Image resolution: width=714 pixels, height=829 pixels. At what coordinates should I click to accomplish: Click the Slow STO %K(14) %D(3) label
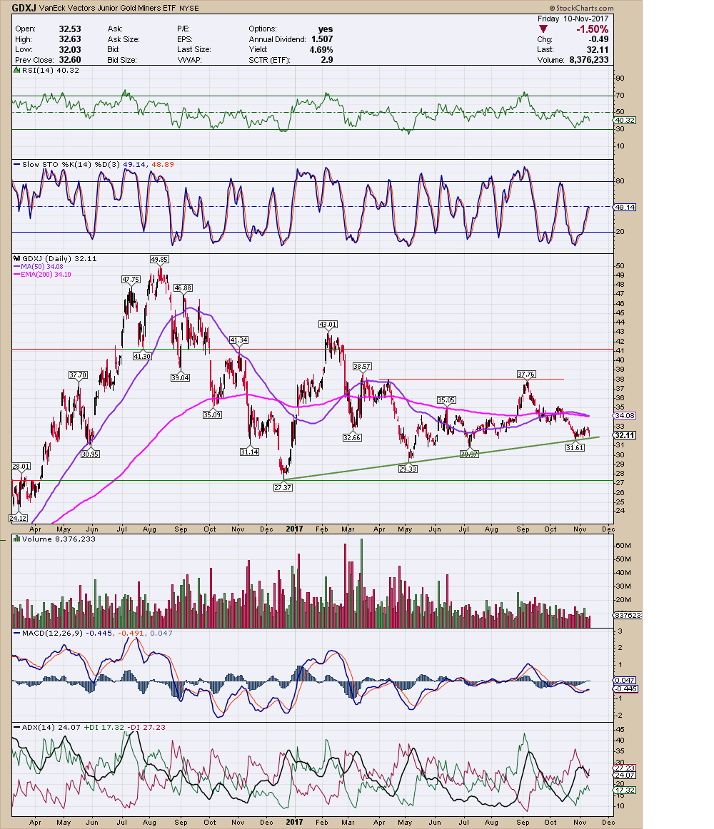coord(71,164)
